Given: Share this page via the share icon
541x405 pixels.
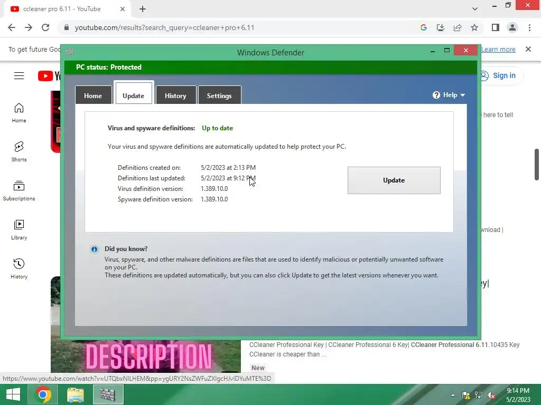Looking at the screenshot, I should (458, 27).
